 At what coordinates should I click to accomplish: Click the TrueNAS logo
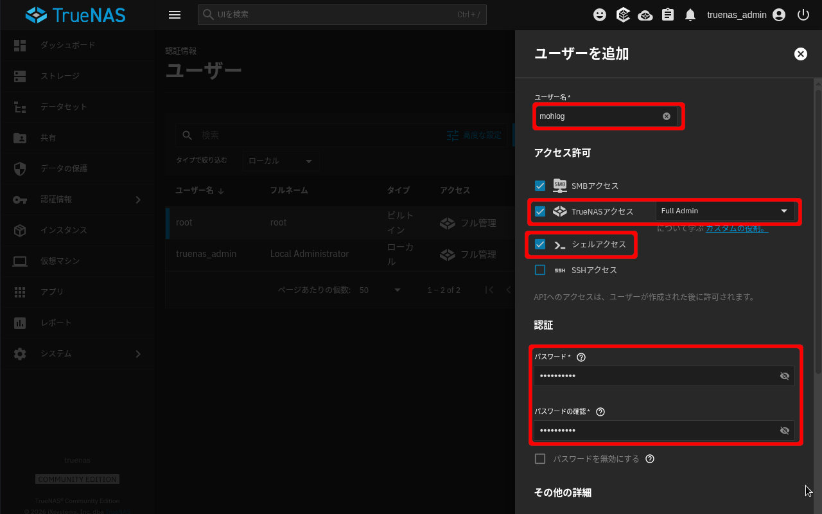tap(75, 15)
